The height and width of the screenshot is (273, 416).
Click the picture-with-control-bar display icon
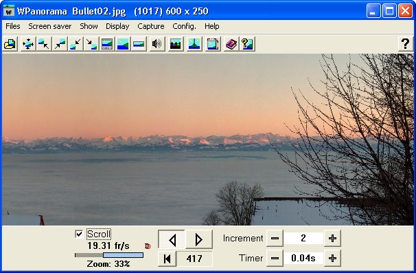(x=107, y=44)
